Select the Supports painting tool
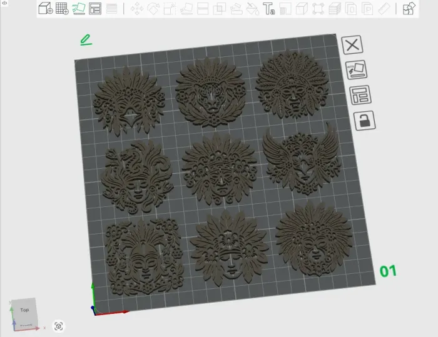438x337 pixels. [236, 9]
